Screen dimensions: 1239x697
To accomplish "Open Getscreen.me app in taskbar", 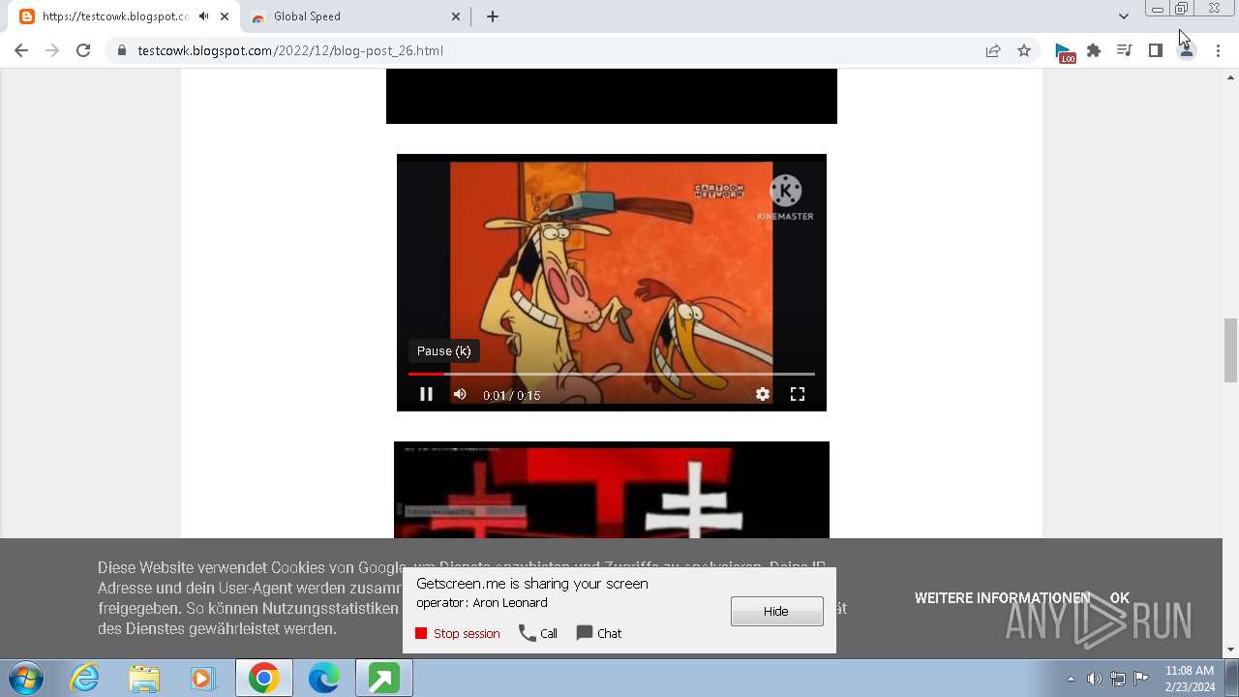I will 383,679.
